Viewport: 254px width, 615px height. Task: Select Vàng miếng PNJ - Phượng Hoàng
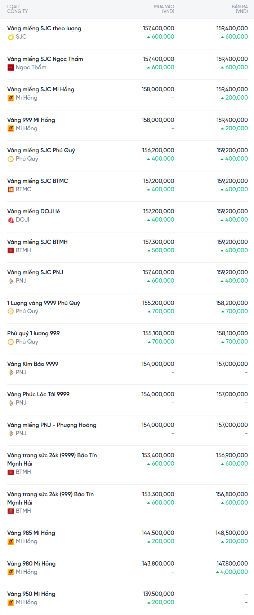[x=52, y=425]
